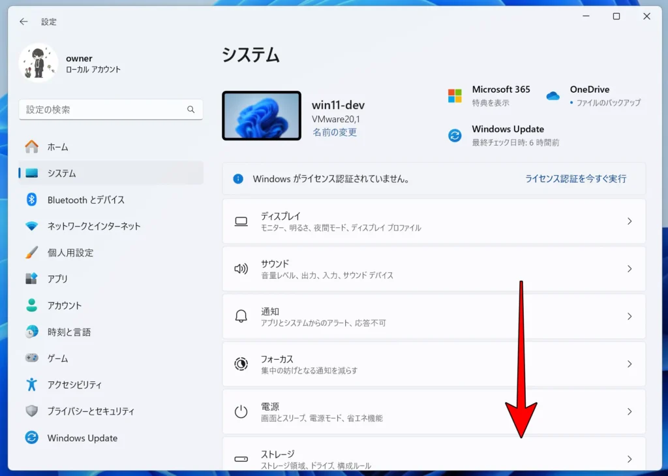Open プライバシーとセキュリティ in sidebar

pyautogui.click(x=91, y=411)
